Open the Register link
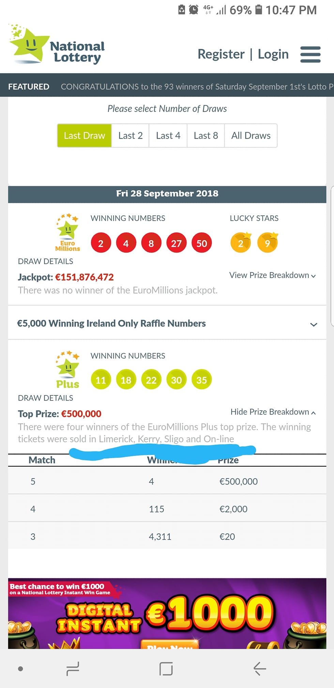This screenshot has width=334, height=688. coord(221,54)
